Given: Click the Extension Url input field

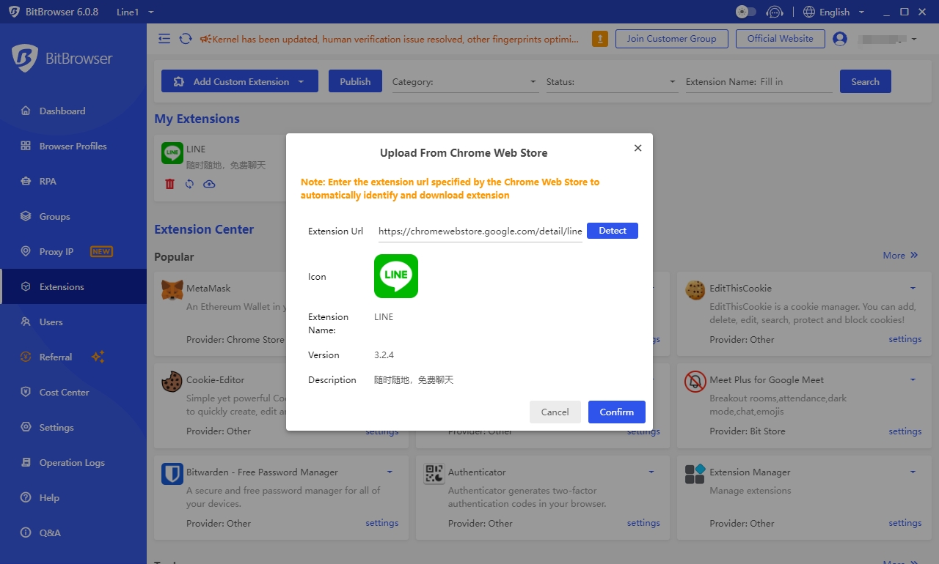Looking at the screenshot, I should [481, 231].
